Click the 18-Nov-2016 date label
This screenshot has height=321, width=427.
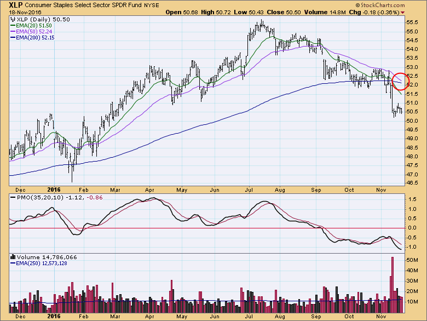click(25, 12)
